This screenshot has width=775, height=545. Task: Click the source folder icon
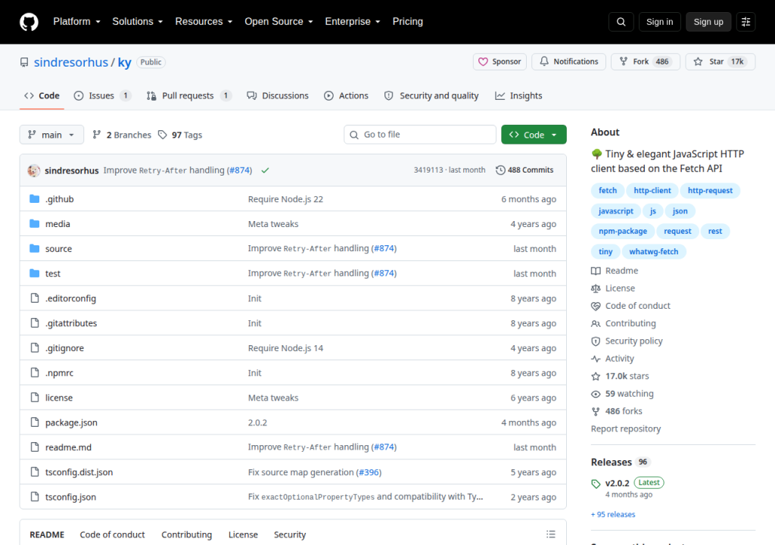(35, 248)
